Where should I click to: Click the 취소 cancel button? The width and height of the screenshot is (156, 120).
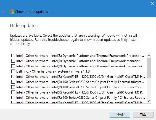click(143, 115)
